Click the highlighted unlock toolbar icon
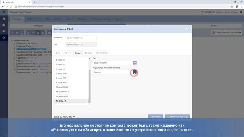 [x=38, y=33]
